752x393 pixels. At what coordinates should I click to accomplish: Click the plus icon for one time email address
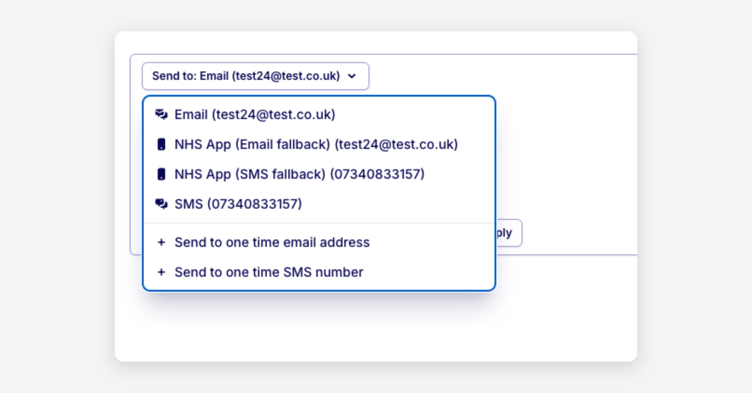coord(161,242)
